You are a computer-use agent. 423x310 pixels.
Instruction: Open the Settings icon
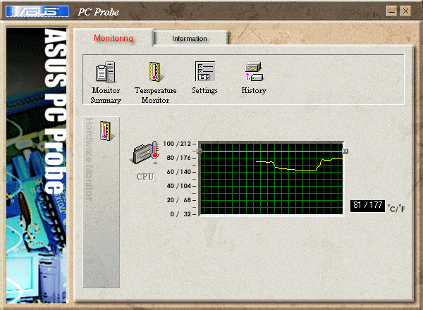204,71
